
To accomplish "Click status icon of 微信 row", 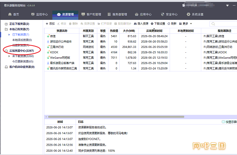I will pyautogui.click(x=48, y=36).
